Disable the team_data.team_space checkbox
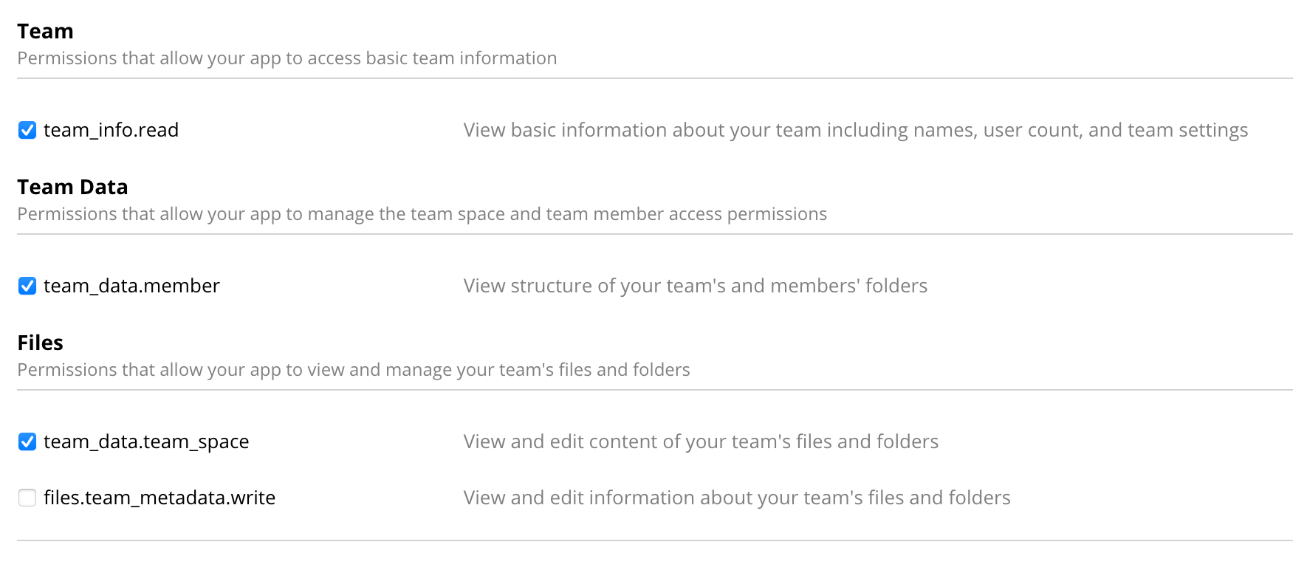Screen dimensions: 1307x570 (x=27, y=442)
